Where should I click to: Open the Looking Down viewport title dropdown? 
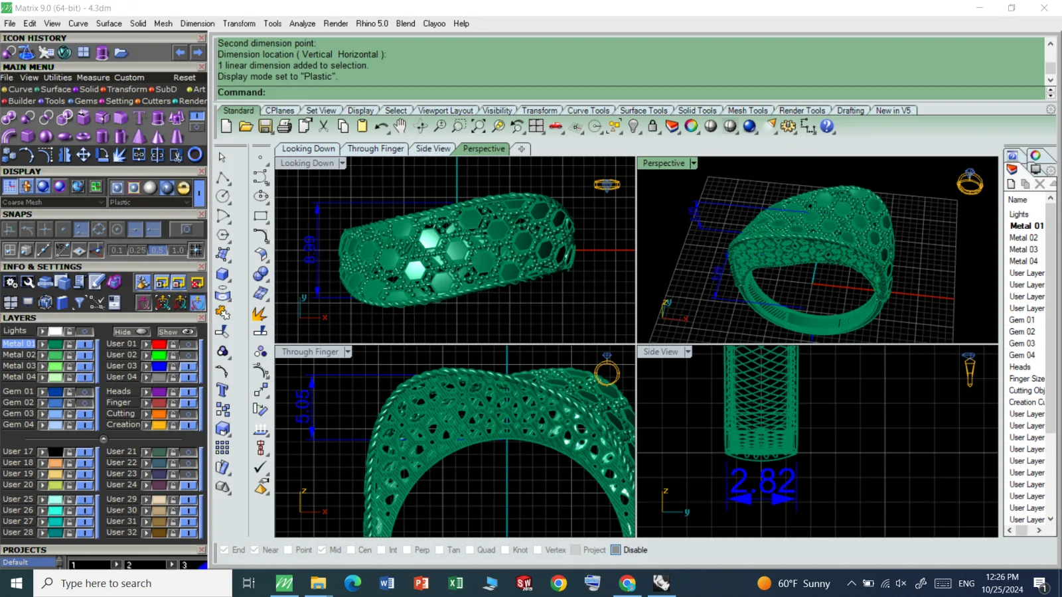342,163
